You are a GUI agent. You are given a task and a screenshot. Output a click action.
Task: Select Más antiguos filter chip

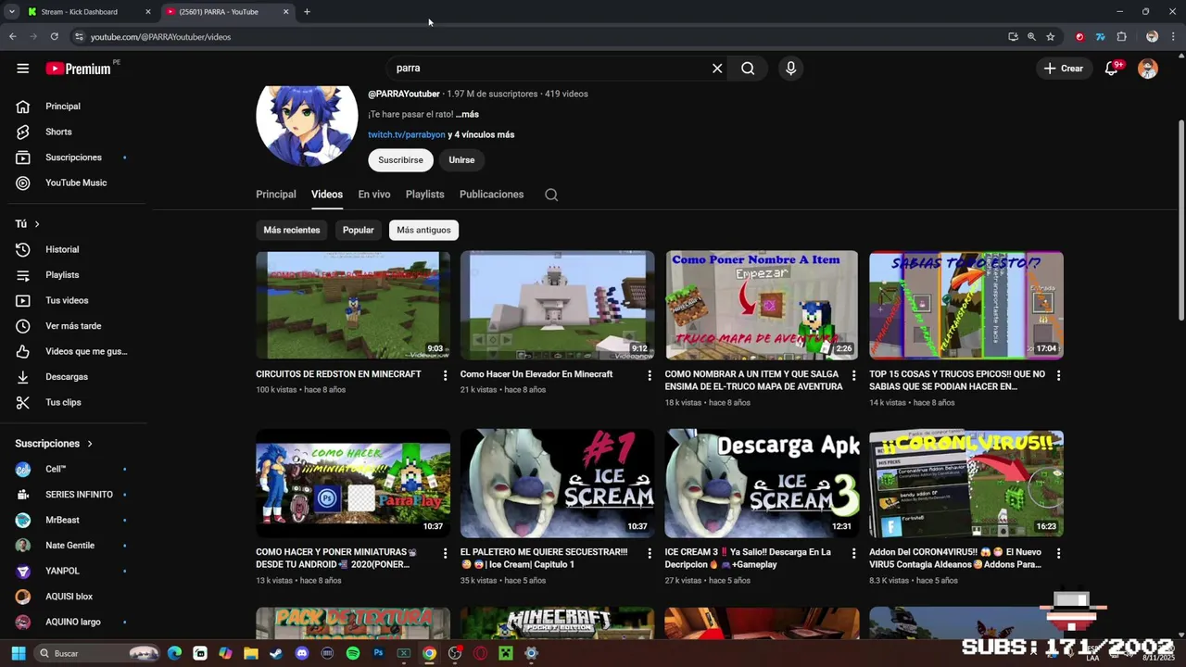pos(424,230)
